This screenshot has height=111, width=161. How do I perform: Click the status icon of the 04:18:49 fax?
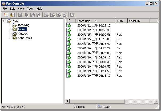pyautogui.click(x=69, y=44)
